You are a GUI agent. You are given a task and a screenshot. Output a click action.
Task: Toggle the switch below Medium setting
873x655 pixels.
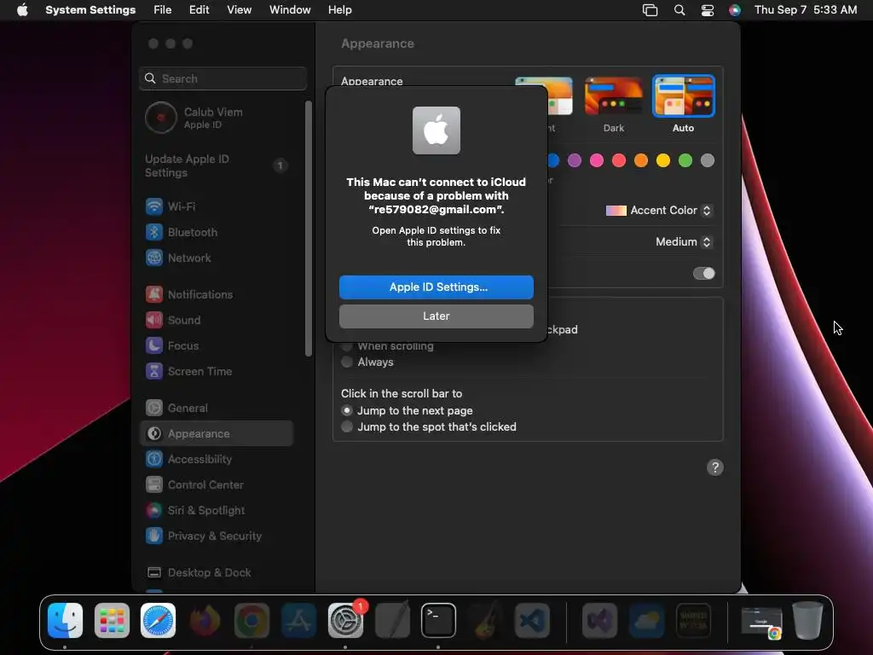pyautogui.click(x=703, y=274)
